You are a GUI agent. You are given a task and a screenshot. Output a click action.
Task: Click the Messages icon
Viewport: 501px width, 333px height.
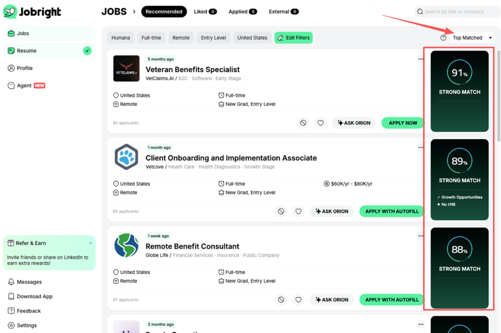pyautogui.click(x=11, y=282)
